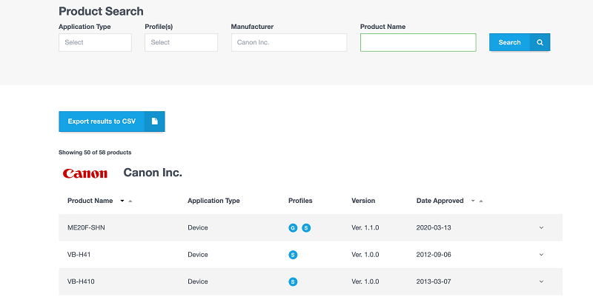Click the red Canon logo

(x=85, y=173)
